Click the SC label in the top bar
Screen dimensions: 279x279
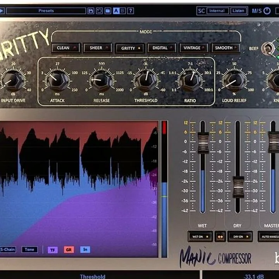click(201, 11)
